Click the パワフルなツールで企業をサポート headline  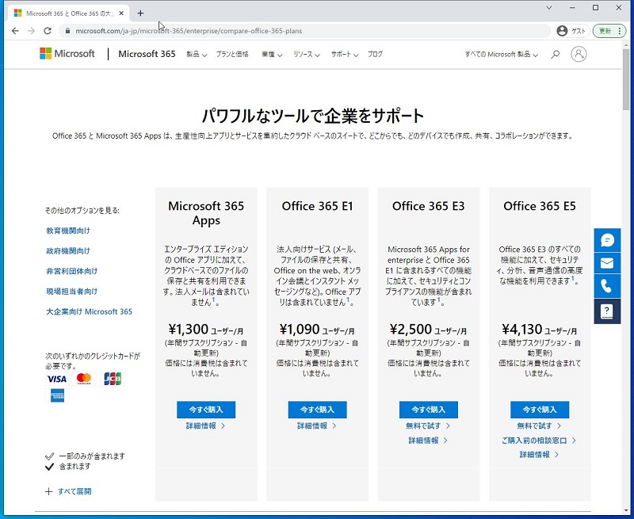click(x=312, y=116)
